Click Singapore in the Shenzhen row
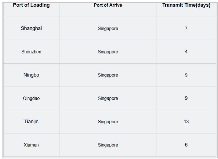Viewport: 218px width, 159px height. click(x=108, y=52)
